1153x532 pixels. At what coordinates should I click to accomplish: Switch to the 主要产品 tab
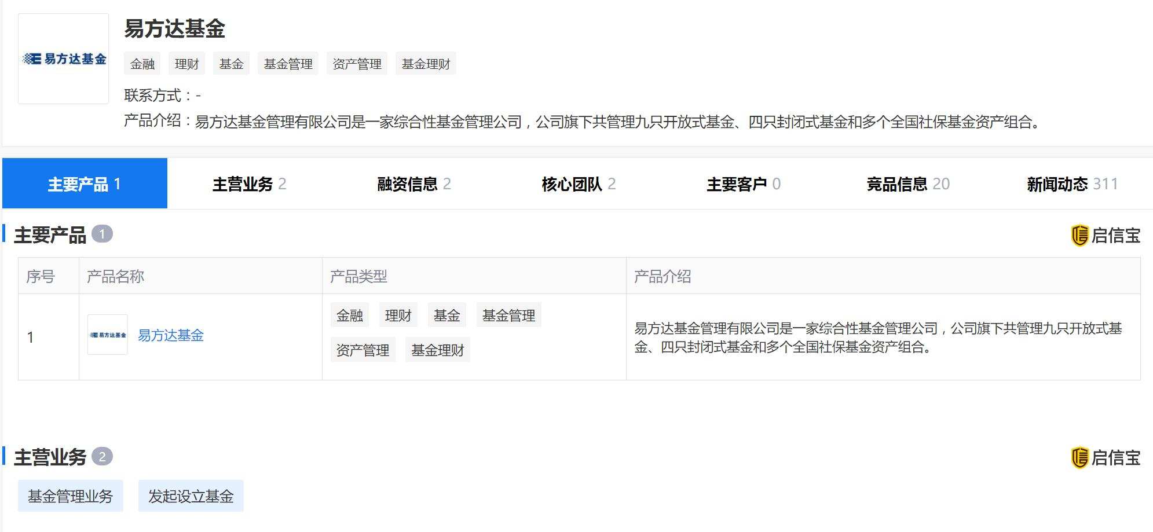tap(85, 184)
